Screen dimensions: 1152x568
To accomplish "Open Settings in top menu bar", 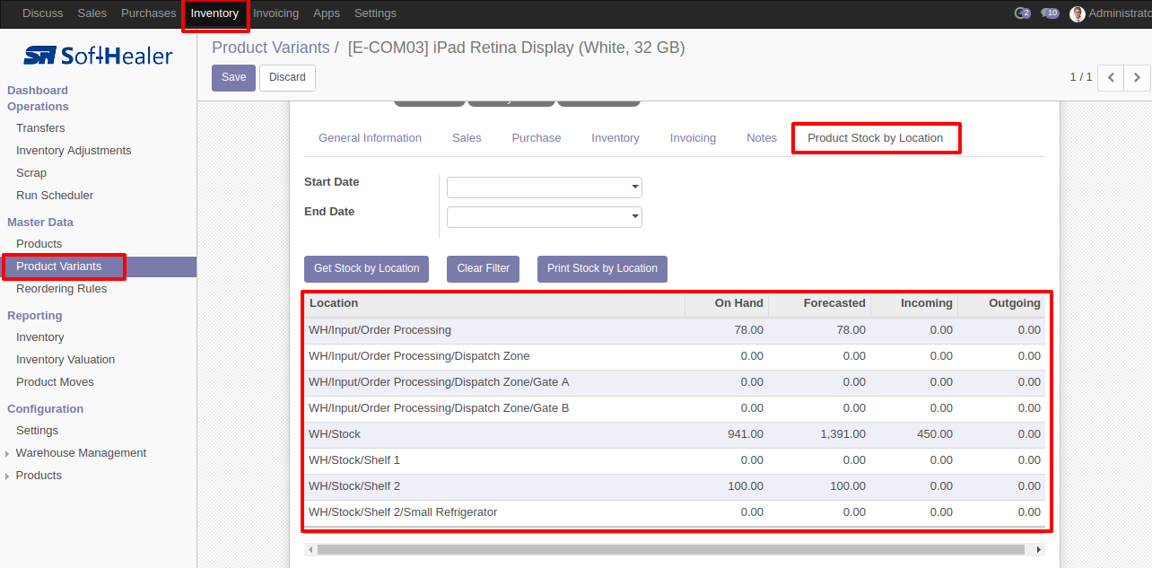I will pos(375,13).
